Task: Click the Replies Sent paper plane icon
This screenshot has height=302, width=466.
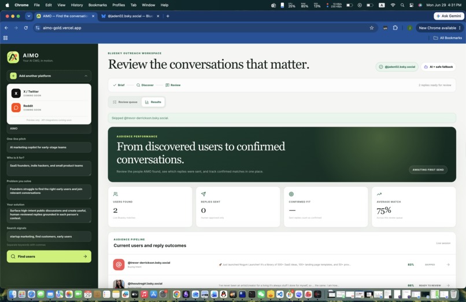Action: [204, 194]
